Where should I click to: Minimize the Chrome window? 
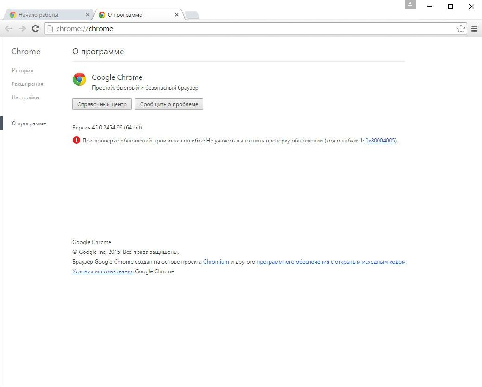pyautogui.click(x=430, y=6)
